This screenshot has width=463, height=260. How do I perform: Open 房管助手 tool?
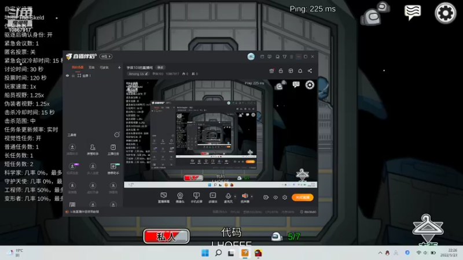[x=93, y=150]
